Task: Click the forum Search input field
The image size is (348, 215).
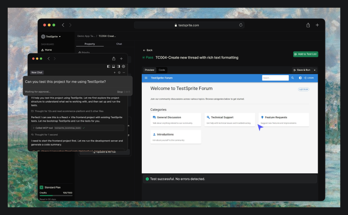Action: 275,78
